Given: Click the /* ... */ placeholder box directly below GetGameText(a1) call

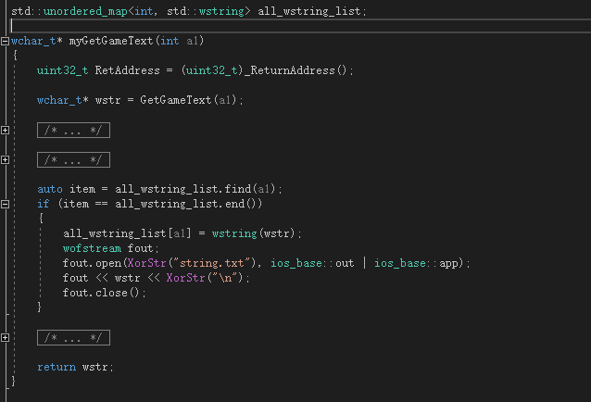Looking at the screenshot, I should [73, 130].
